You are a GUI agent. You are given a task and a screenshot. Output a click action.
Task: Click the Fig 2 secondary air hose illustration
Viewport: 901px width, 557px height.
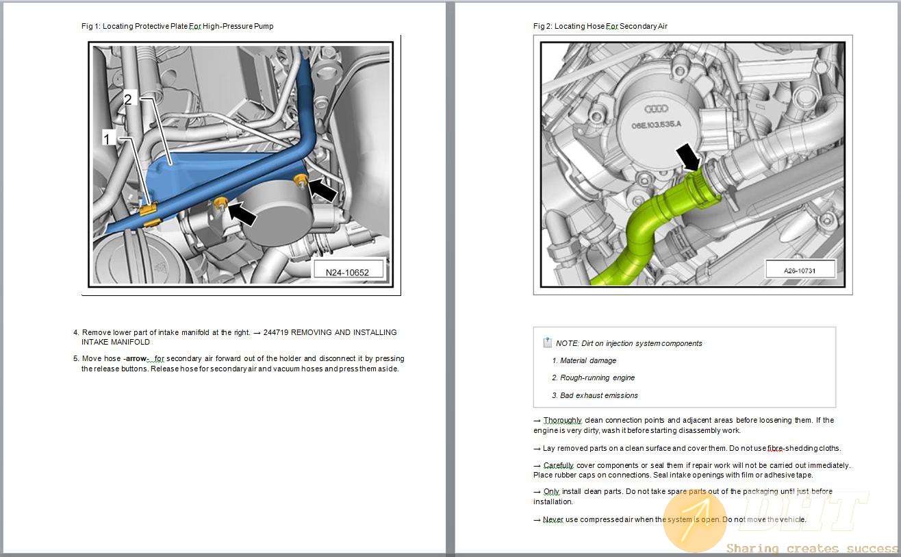point(693,164)
